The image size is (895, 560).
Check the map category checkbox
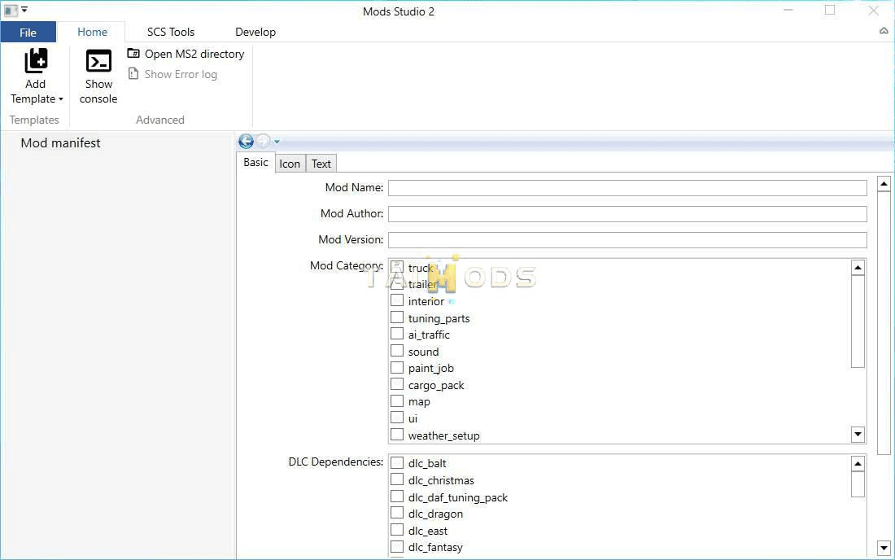click(x=397, y=400)
